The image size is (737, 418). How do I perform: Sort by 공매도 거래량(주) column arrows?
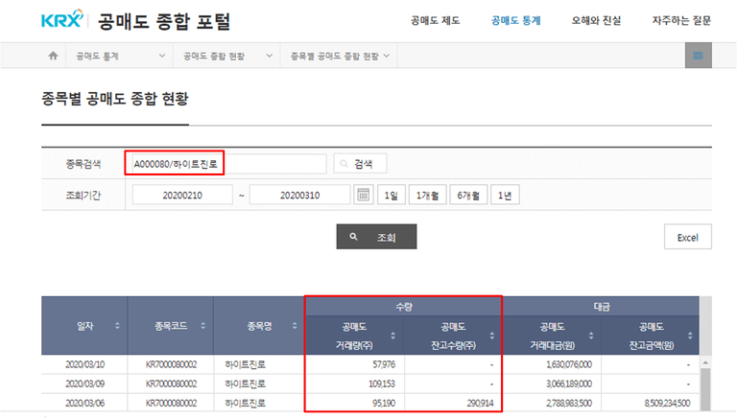coord(392,336)
